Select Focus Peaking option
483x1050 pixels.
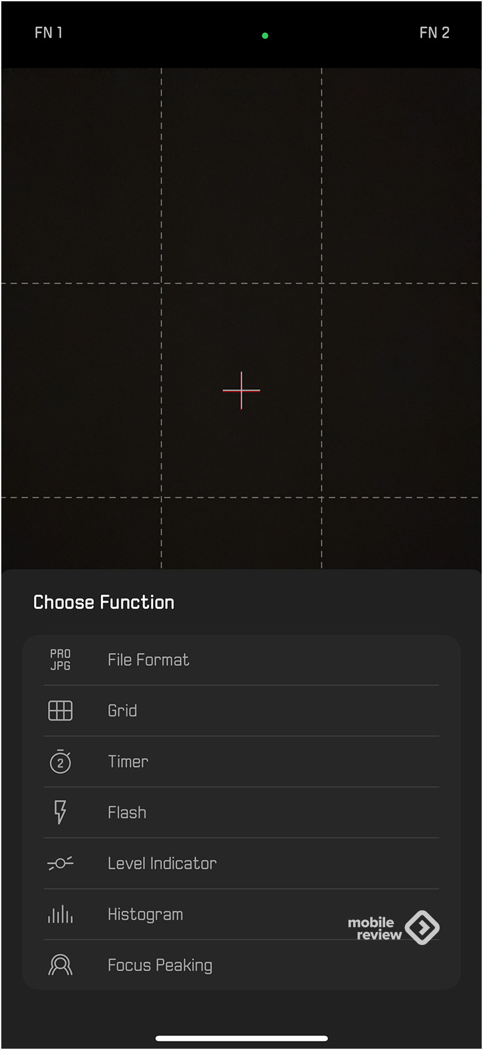click(241, 965)
